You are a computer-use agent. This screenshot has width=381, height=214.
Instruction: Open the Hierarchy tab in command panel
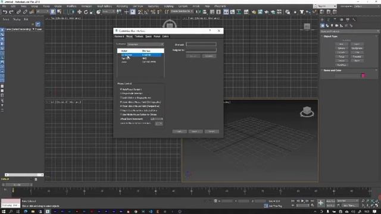pyautogui.click(x=335, y=20)
